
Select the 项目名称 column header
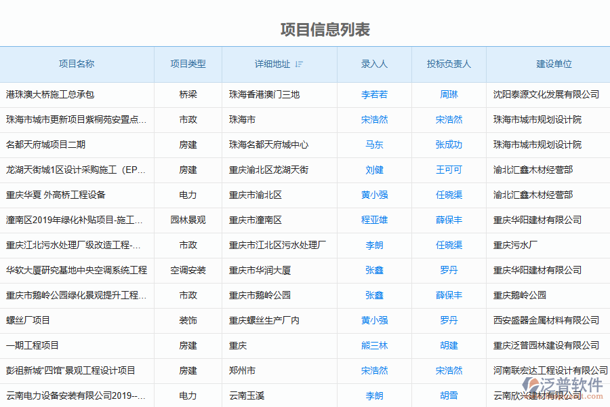[77, 64]
